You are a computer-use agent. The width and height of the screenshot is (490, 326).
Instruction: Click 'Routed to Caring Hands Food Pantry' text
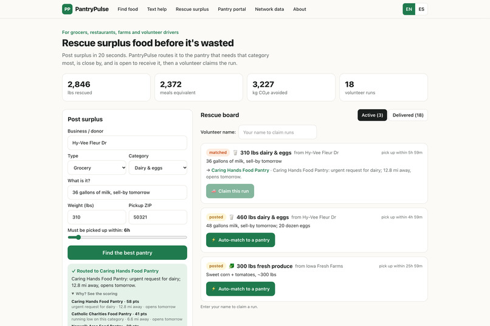click(x=117, y=271)
